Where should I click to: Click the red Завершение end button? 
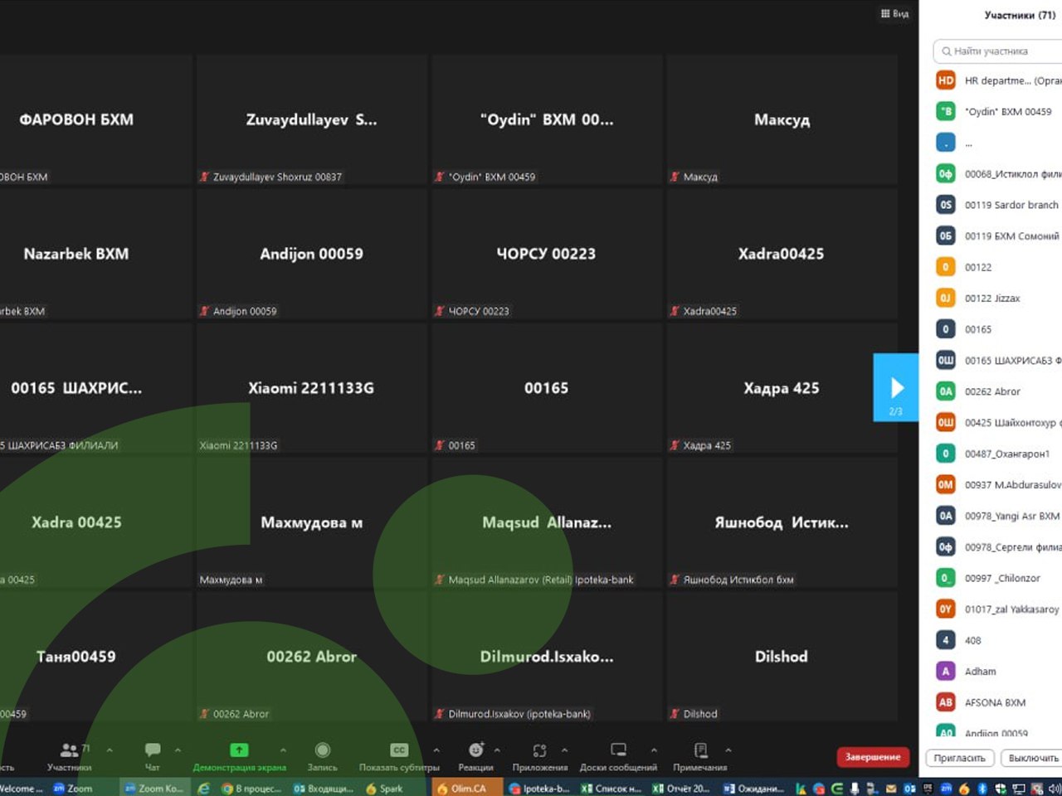[873, 757]
